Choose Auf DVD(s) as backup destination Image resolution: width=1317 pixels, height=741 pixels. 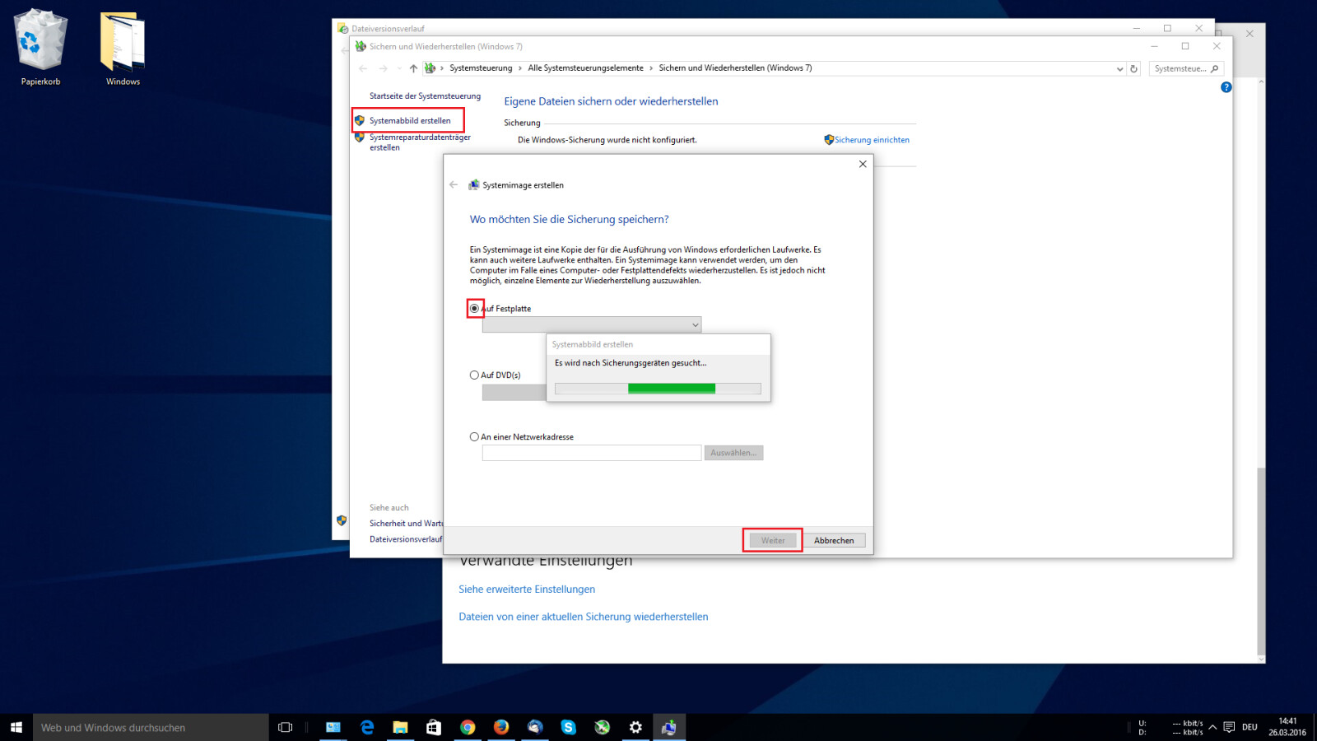click(474, 375)
